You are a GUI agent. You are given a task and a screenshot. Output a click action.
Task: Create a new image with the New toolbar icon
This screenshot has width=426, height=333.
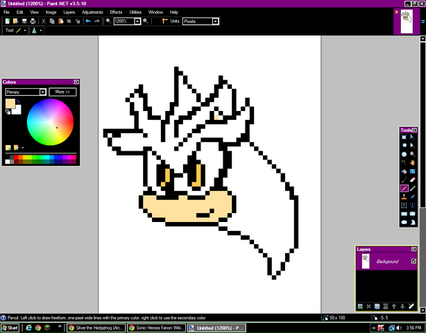point(8,22)
